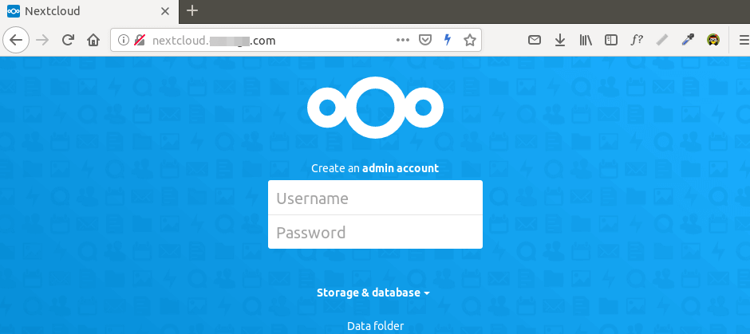This screenshot has width=750, height=334.
Task: Click the Nextcloud logo
Action: coord(375,108)
